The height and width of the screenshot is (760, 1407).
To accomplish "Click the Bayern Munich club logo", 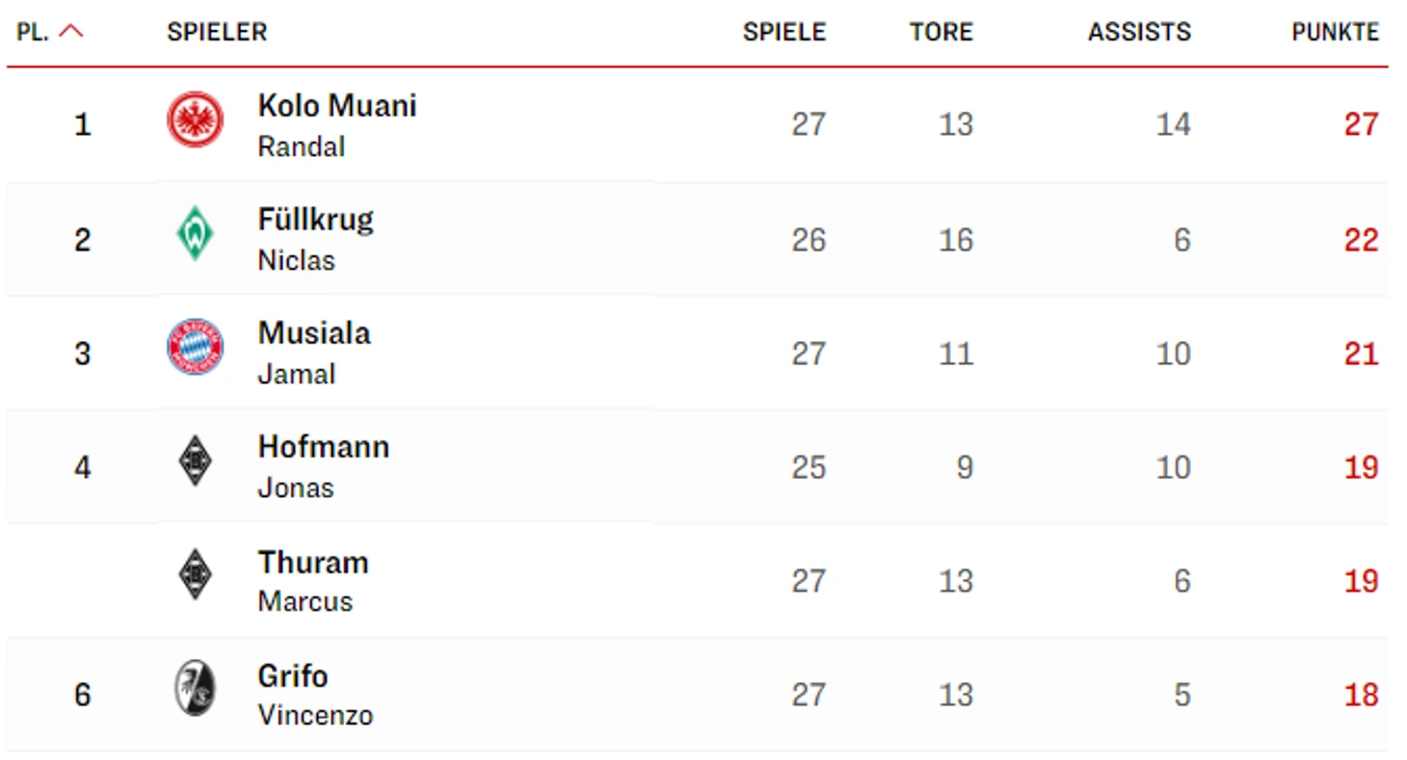I will (x=195, y=347).
